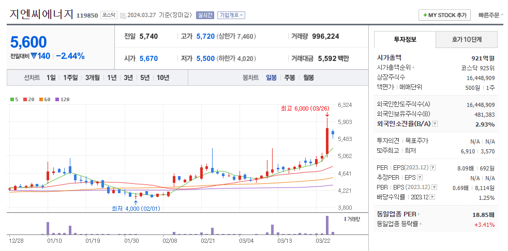Click the stock name 지엔씨에너지
Image resolution: width=508 pixels, height=251 pixels.
coord(41,14)
